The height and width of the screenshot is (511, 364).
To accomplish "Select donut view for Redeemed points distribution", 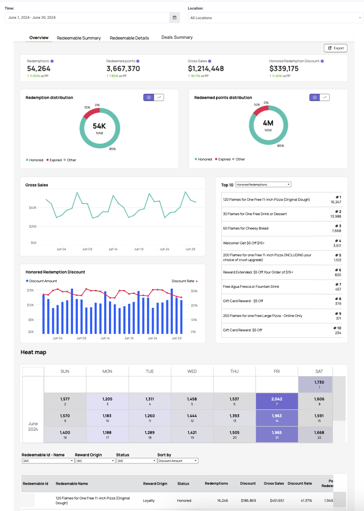I will point(315,97).
